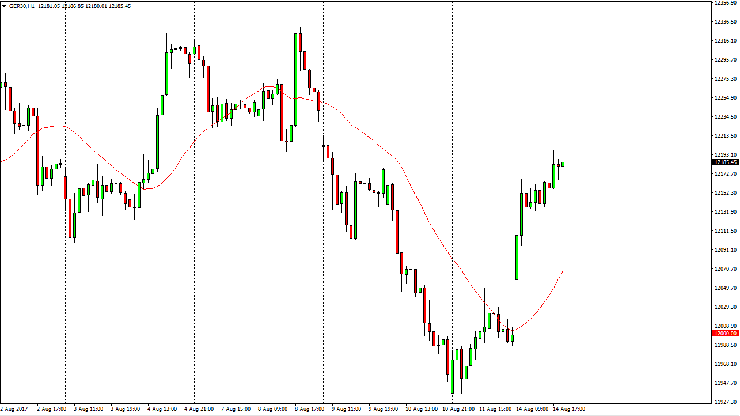Click the red 12000.00 price label
The width and height of the screenshot is (740, 416).
[725, 334]
